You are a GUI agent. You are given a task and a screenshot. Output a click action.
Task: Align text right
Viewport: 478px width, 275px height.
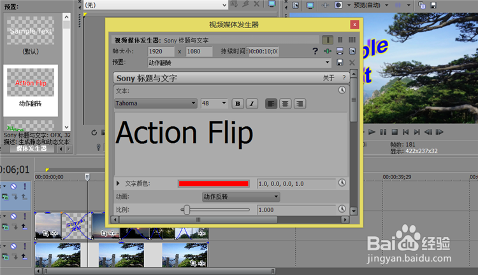click(x=300, y=104)
